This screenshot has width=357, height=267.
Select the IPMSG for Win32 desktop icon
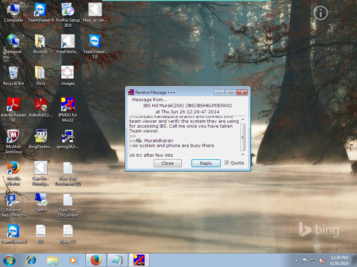[68, 110]
